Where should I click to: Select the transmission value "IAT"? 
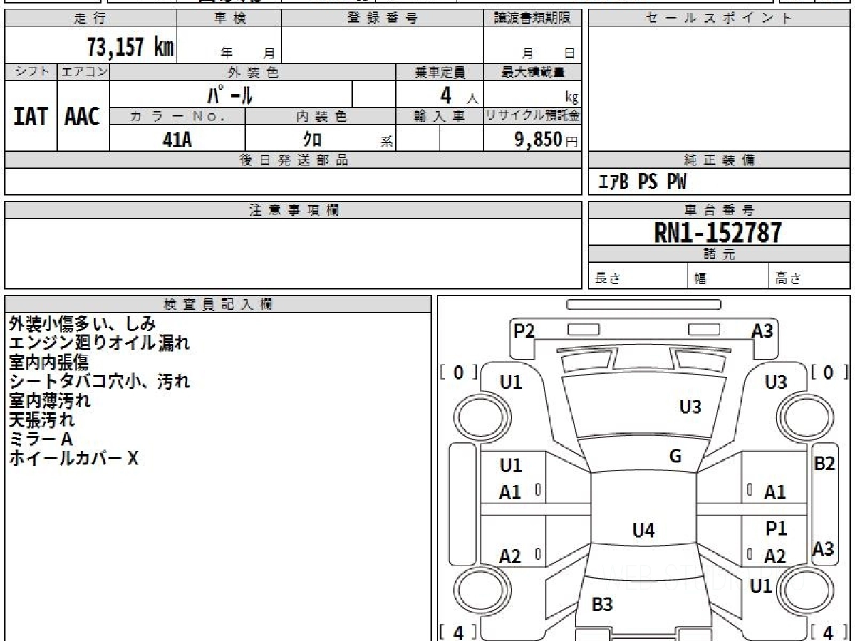pos(31,117)
